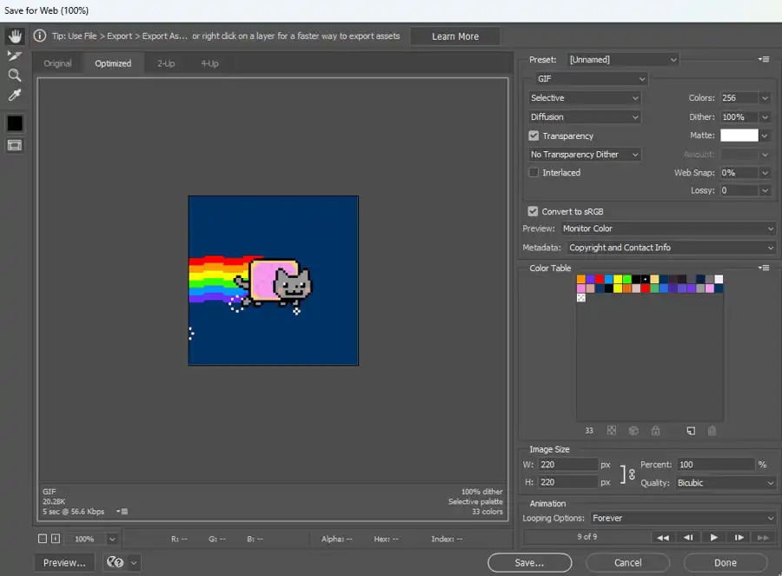The width and height of the screenshot is (782, 576).
Task: Open the zoom level dropdown arrow
Action: pyautogui.click(x=112, y=540)
